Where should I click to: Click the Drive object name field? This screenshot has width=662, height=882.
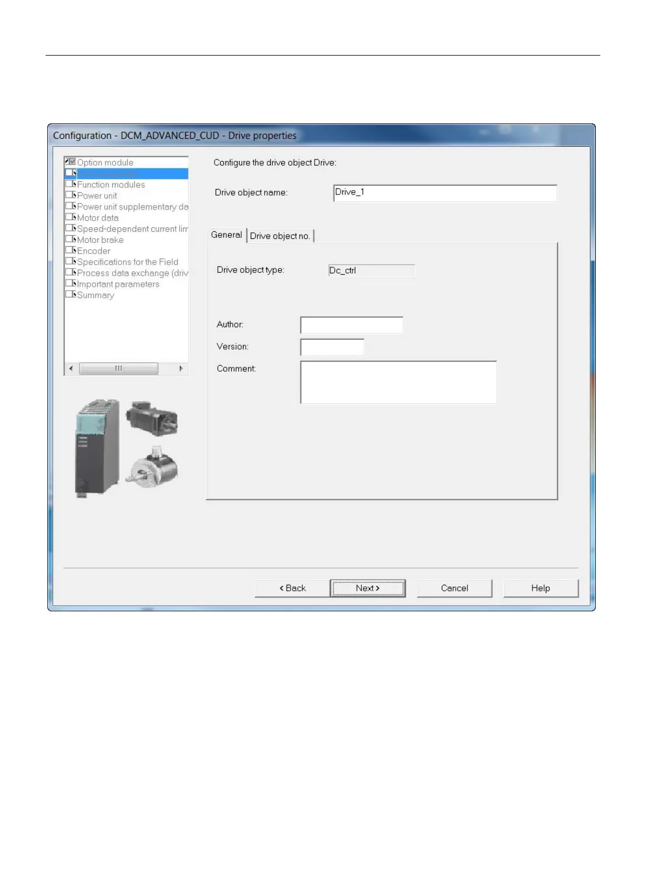point(445,193)
